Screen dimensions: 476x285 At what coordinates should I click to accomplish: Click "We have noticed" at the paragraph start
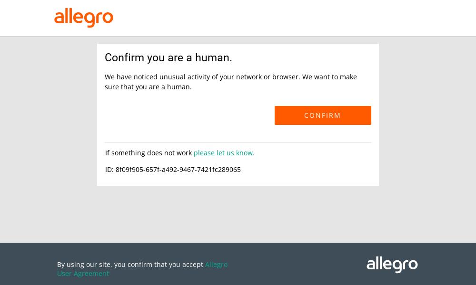pos(130,77)
